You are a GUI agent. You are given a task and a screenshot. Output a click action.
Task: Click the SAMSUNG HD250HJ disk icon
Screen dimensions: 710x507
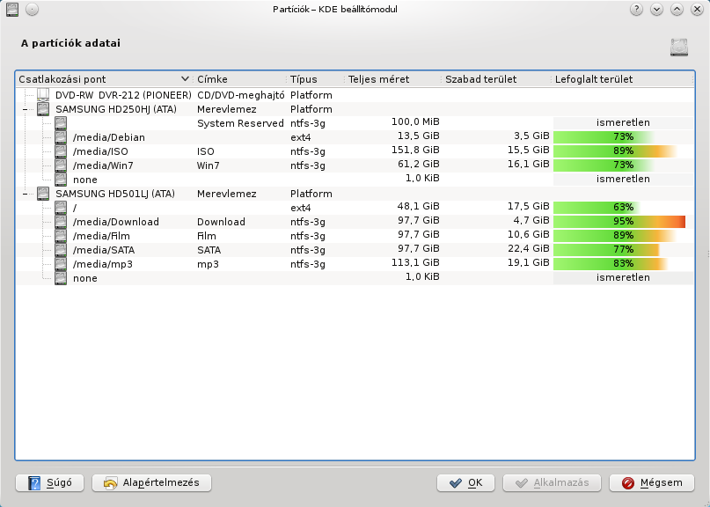tap(43, 109)
